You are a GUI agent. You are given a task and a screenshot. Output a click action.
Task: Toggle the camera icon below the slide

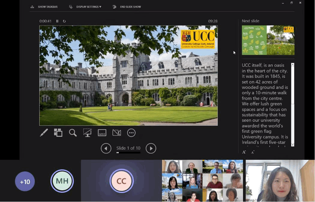coord(116,133)
